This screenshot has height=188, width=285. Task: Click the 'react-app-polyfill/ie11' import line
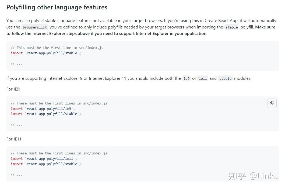pyautogui.click(x=44, y=158)
